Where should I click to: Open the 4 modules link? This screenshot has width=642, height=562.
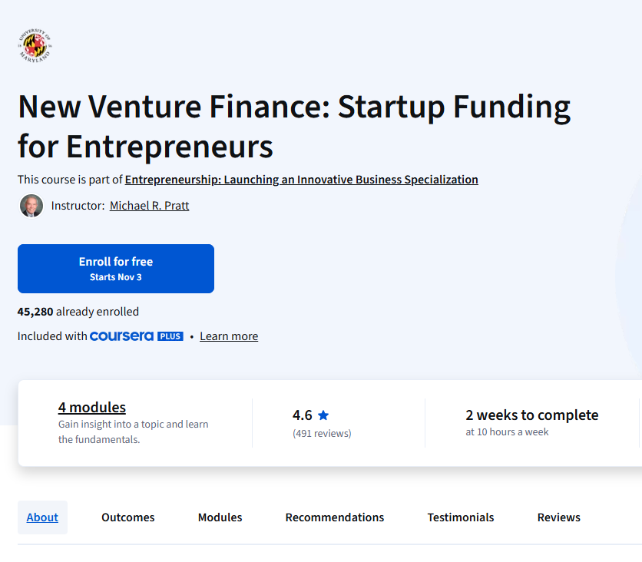click(x=92, y=408)
